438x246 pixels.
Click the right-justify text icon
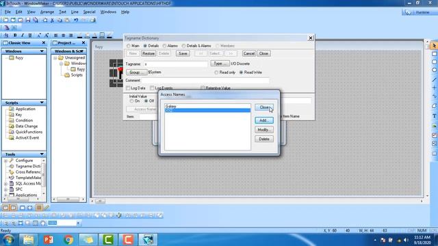[71, 35]
